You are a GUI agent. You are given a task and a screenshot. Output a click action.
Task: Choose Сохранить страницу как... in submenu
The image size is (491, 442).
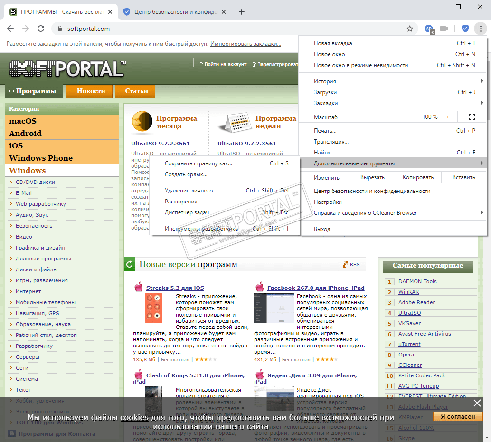pyautogui.click(x=225, y=163)
